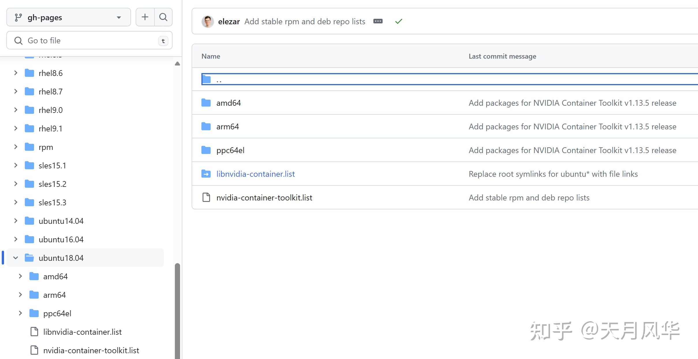
Task: Select ubuntu16.04 in file tree
Action: click(61, 239)
